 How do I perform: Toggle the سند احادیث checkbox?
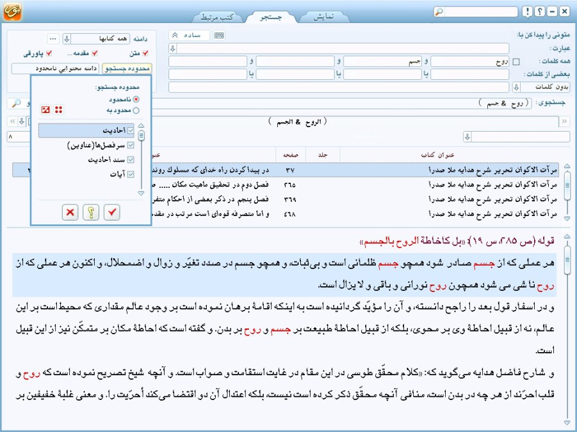[131, 159]
